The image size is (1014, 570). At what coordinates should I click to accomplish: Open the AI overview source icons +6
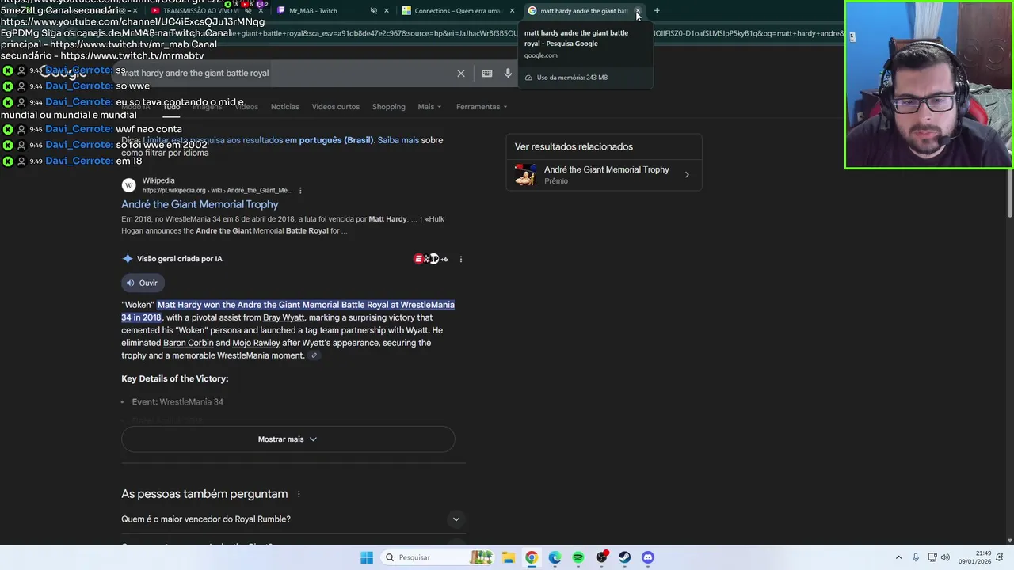[x=431, y=259]
